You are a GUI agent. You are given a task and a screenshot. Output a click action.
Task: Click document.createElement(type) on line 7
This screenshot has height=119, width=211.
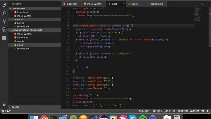[110, 29]
